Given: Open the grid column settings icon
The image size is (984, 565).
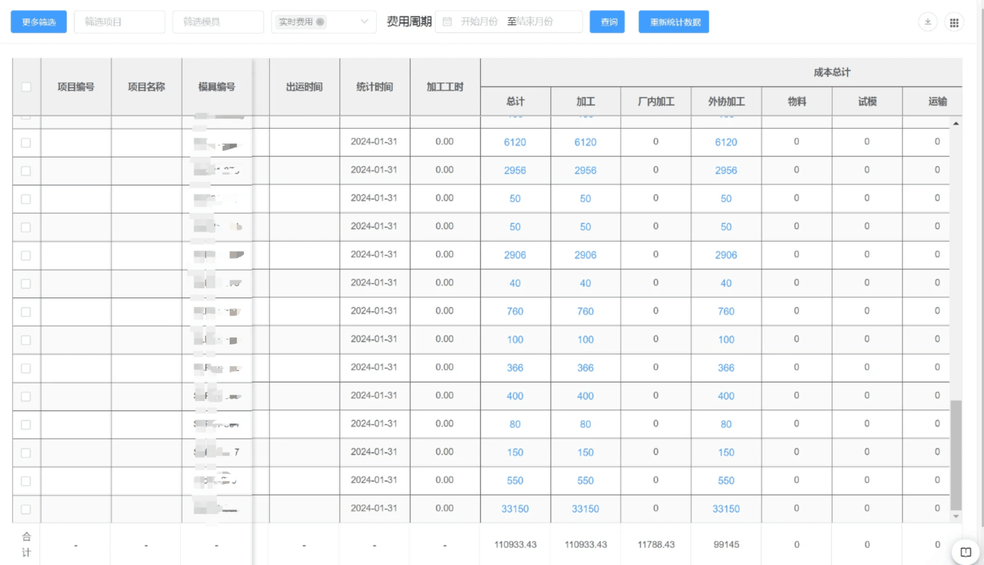Looking at the screenshot, I should (x=954, y=22).
